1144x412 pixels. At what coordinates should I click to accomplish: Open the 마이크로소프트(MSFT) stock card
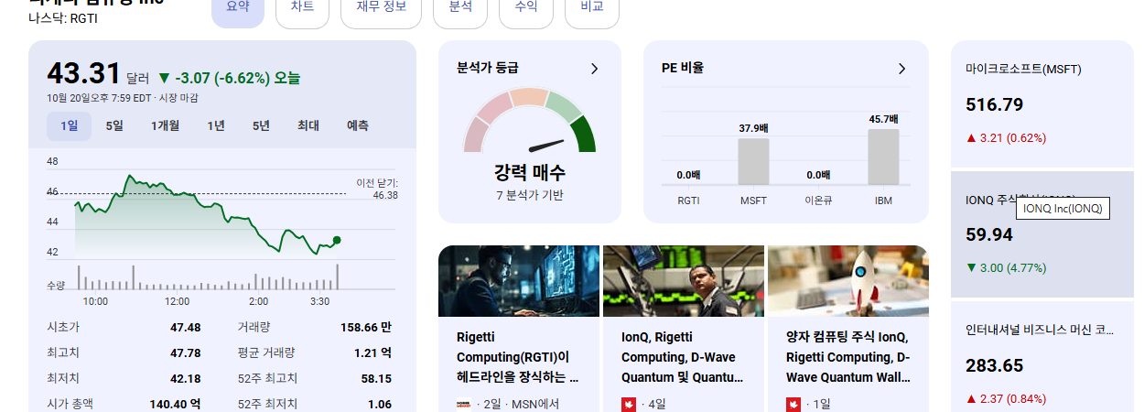1042,103
